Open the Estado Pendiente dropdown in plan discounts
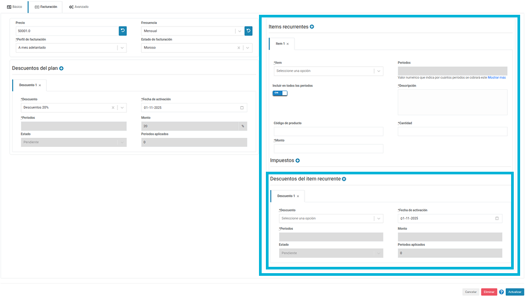 click(x=74, y=142)
